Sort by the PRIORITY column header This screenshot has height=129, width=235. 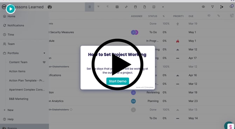point(178,16)
